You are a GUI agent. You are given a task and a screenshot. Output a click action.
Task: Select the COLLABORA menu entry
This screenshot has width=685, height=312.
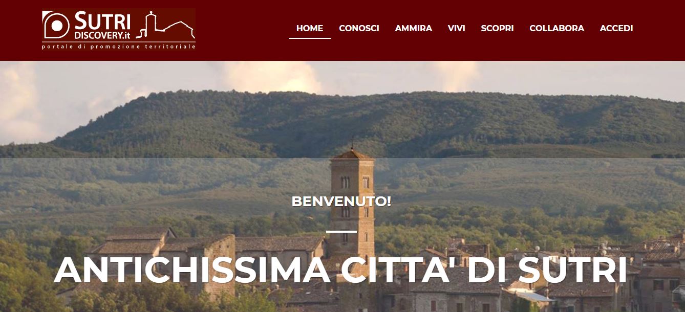point(556,28)
